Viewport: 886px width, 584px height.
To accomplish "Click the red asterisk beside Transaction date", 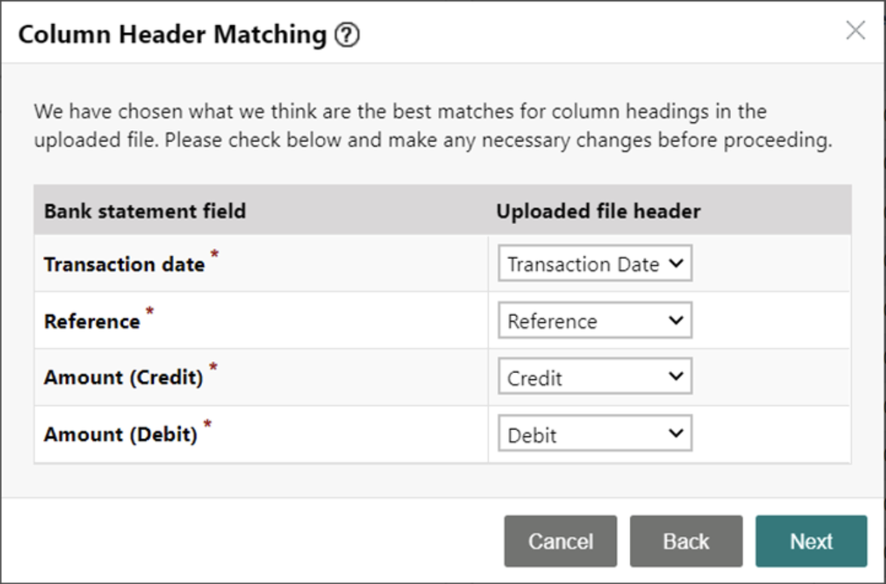I will click(215, 254).
